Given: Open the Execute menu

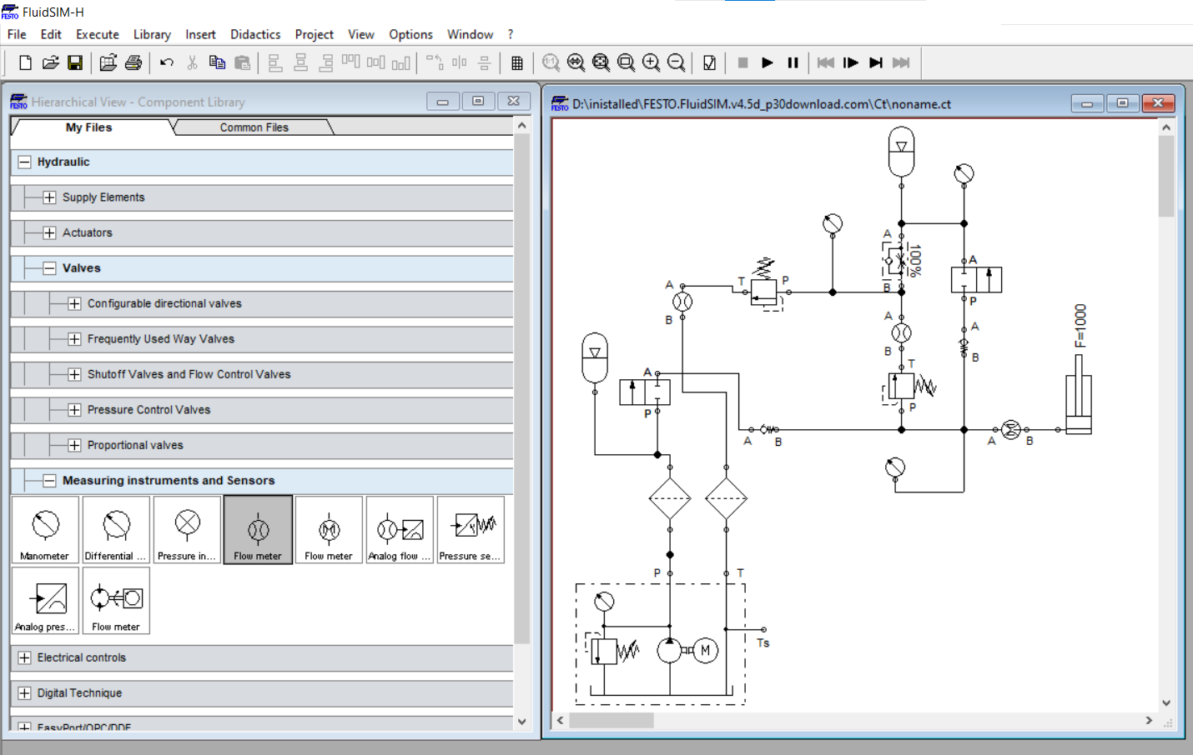Looking at the screenshot, I should (98, 34).
